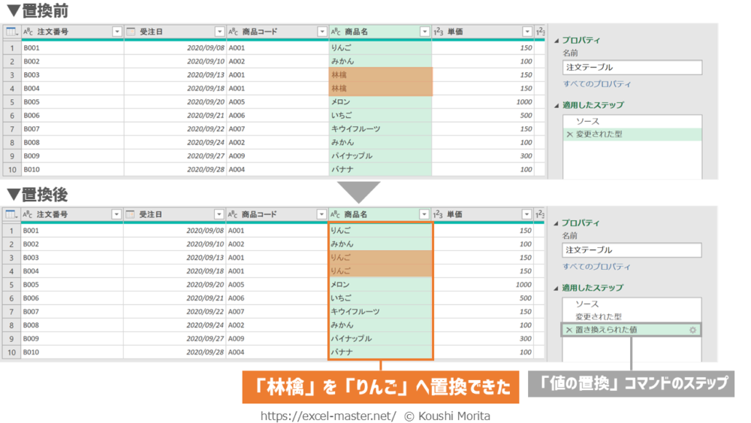Collapse プロパティ section in upper panel
The height and width of the screenshot is (423, 751).
(556, 41)
